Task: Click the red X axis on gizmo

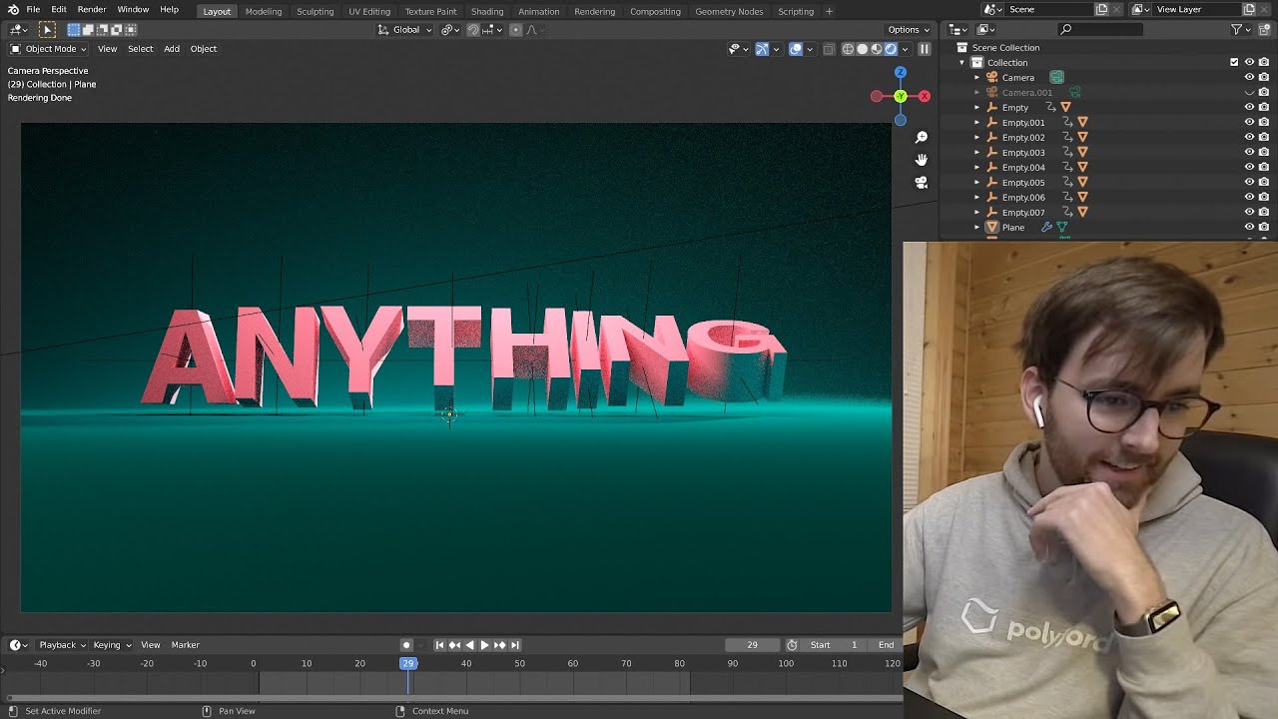Action: [x=925, y=97]
